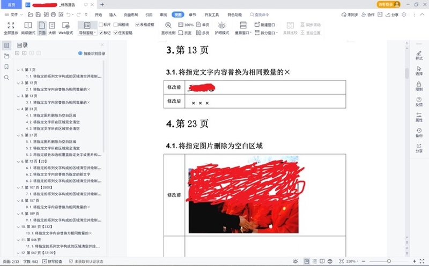The height and width of the screenshot is (266, 429).
Task: Click the undo arrow icon
Action: pyautogui.click(x=69, y=14)
